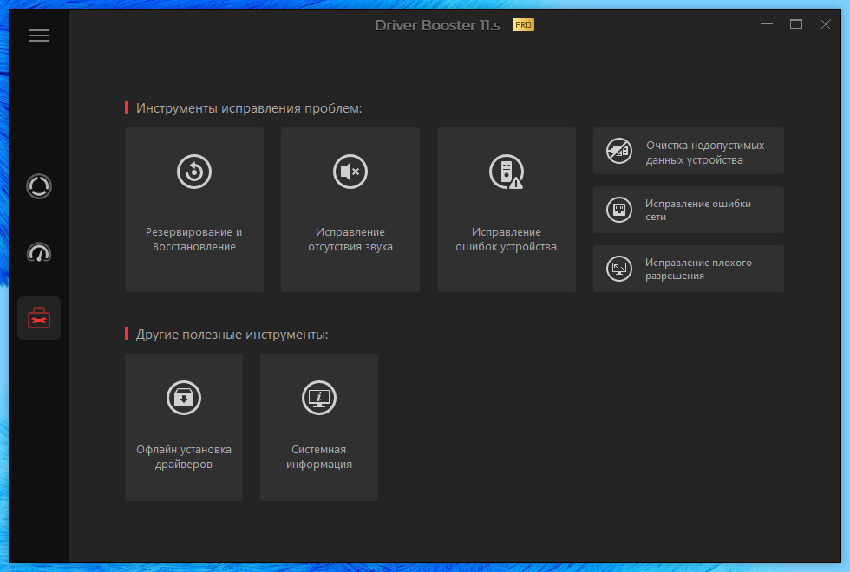This screenshot has height=572, width=850.
Task: Click the network error fix icon
Action: point(619,210)
